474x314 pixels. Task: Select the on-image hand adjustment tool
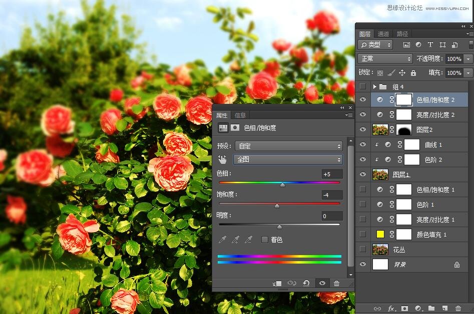tap(223, 160)
